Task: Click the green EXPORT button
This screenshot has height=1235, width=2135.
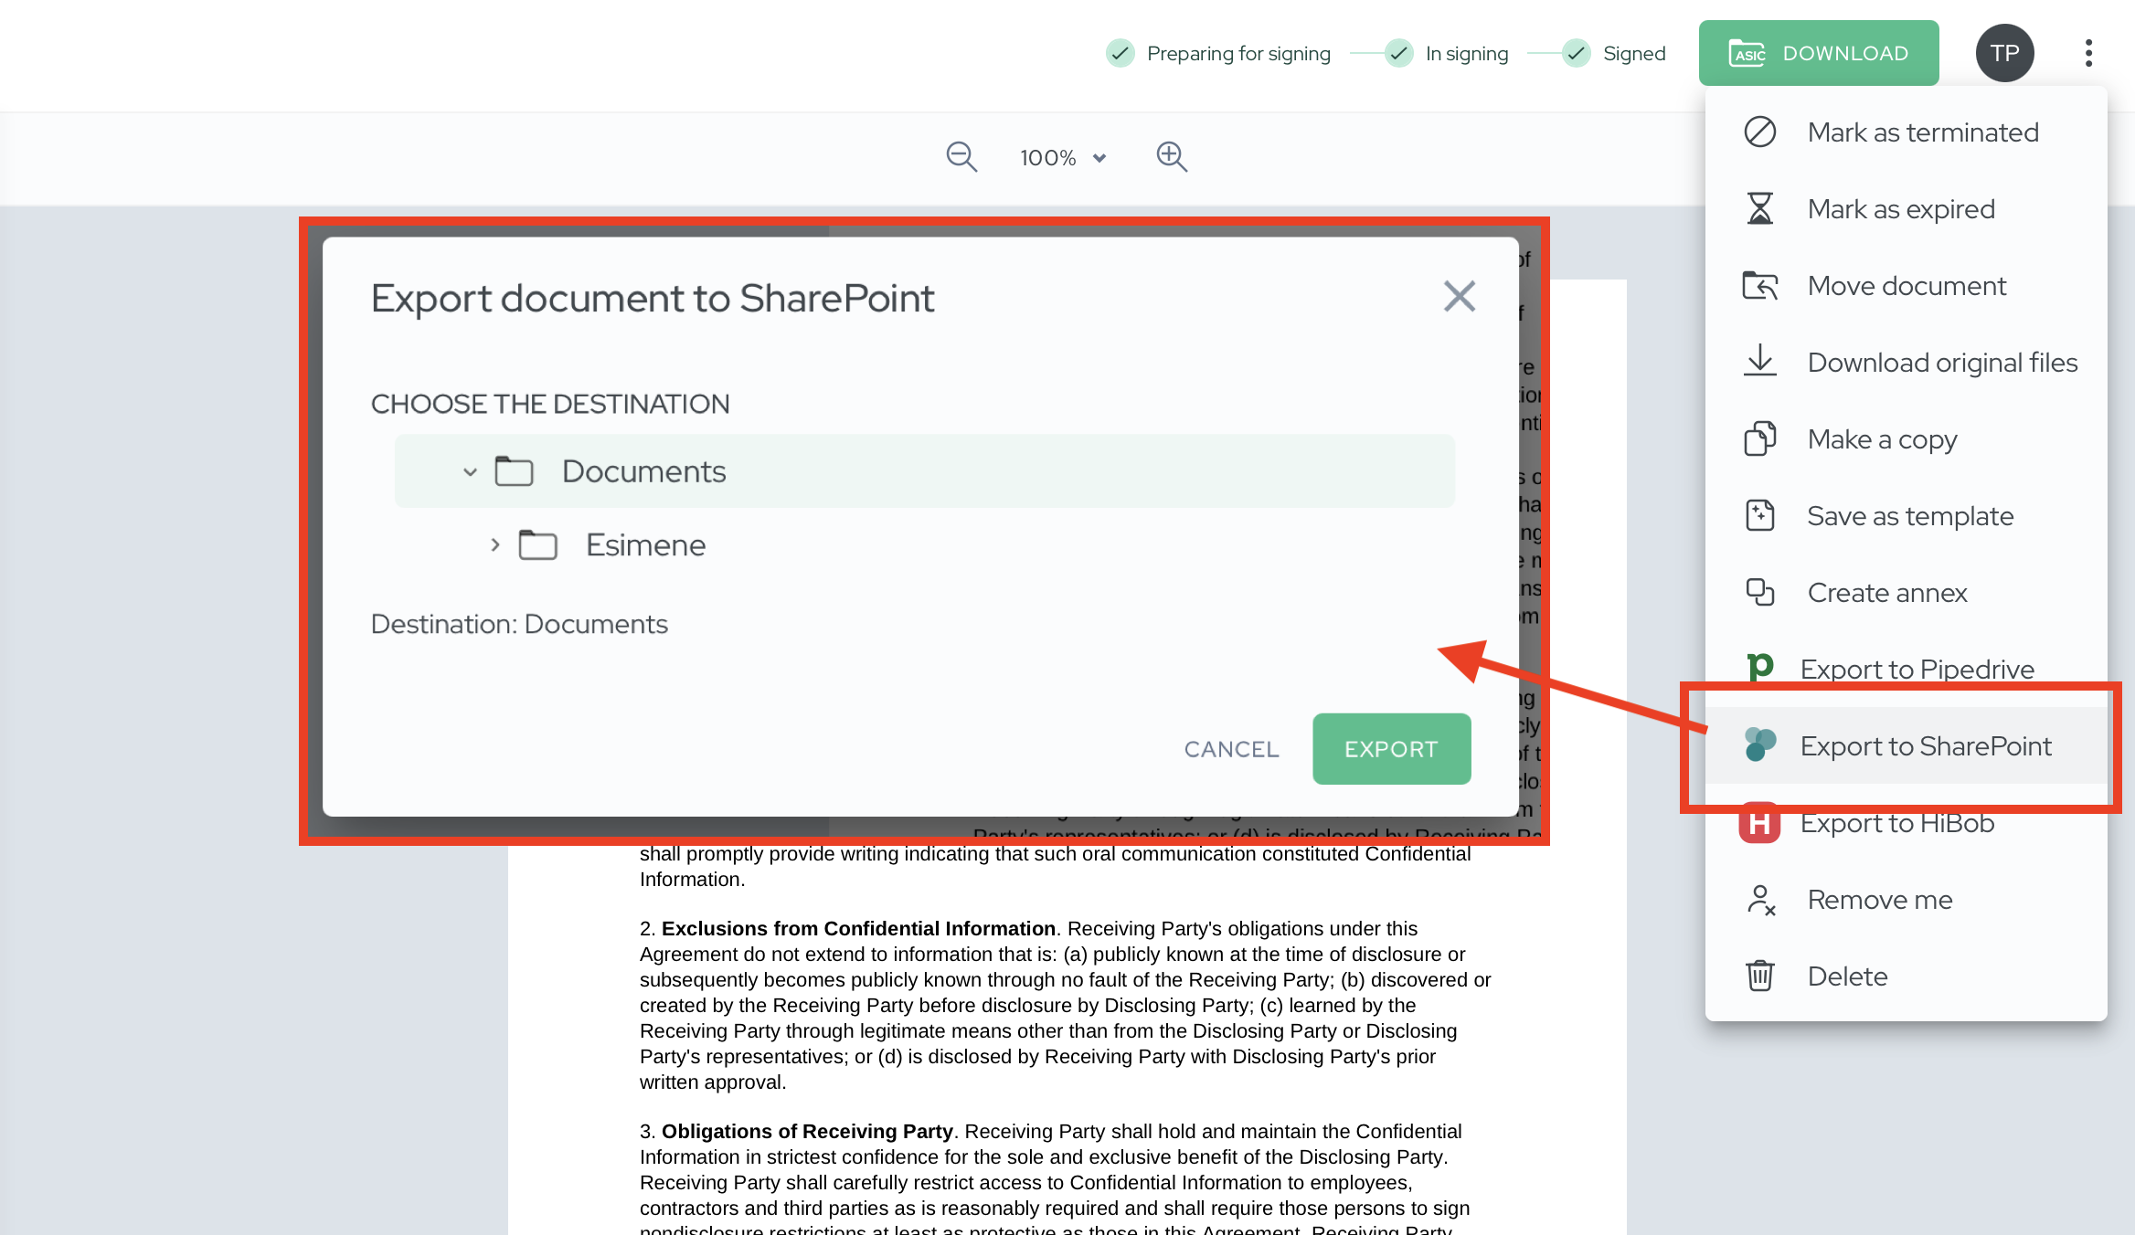Action: [1391, 749]
